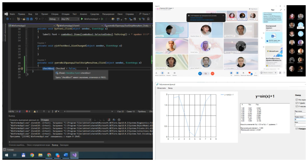This screenshot has width=308, height=162.
Task: Open Any CPU platform dropdown
Action: coord(70,19)
